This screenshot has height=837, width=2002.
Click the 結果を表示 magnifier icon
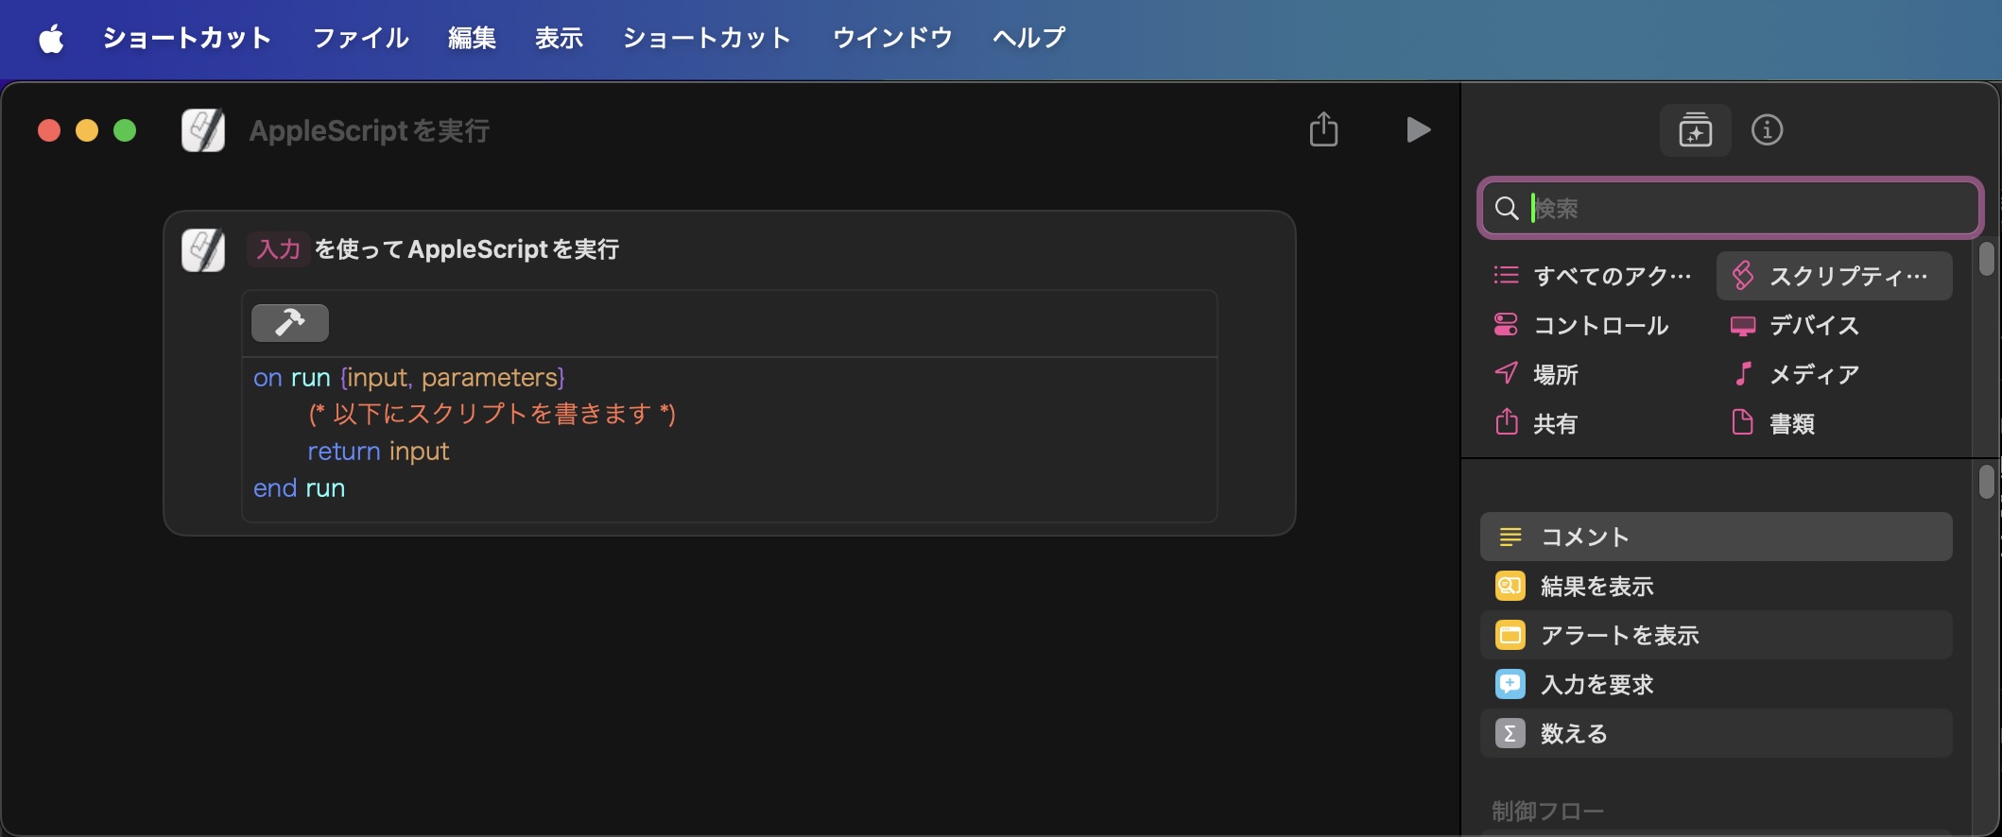pos(1510,586)
